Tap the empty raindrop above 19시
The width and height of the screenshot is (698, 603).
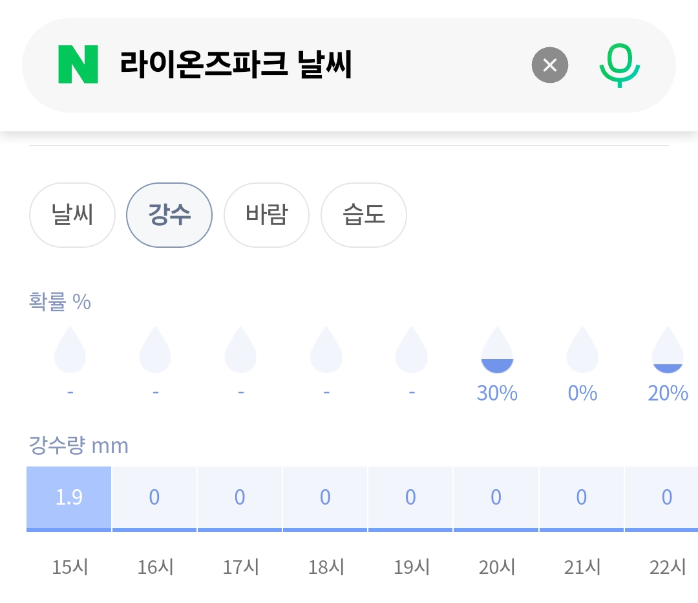tap(411, 350)
